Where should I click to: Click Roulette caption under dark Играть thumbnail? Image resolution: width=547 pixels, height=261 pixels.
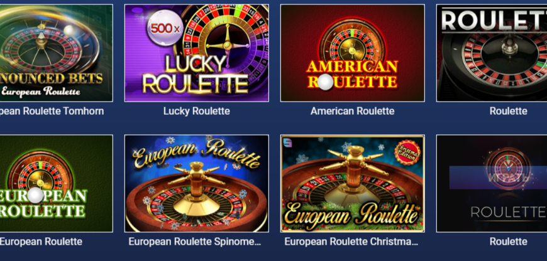pyautogui.click(x=508, y=242)
